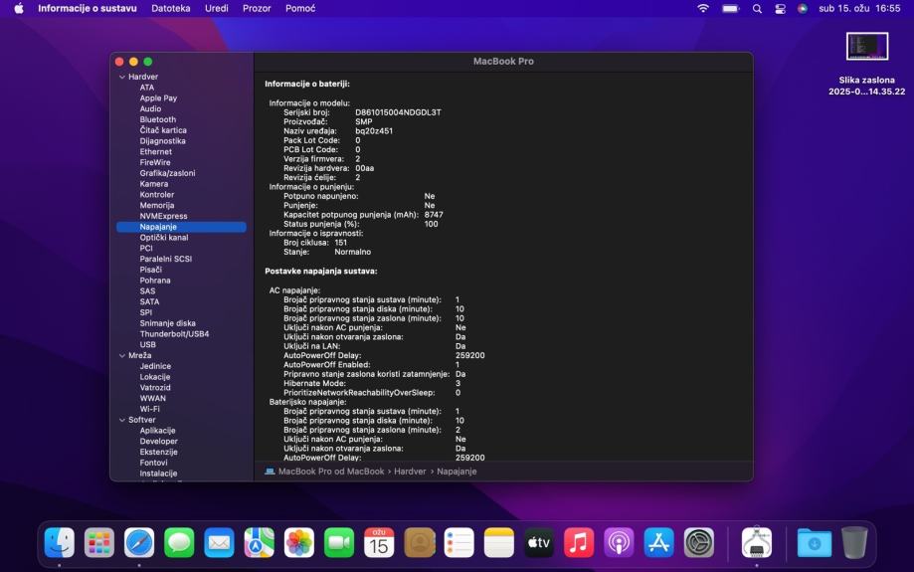Screen dimensions: 914x572
Task: Open Notes app in Dock
Action: point(499,543)
